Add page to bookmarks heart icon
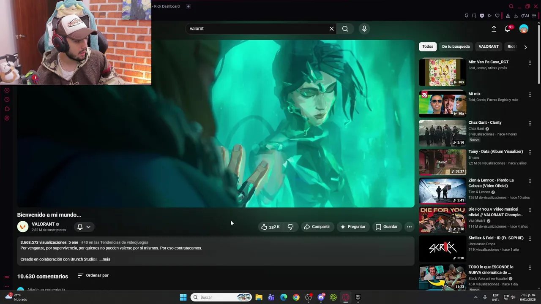 pos(497,16)
